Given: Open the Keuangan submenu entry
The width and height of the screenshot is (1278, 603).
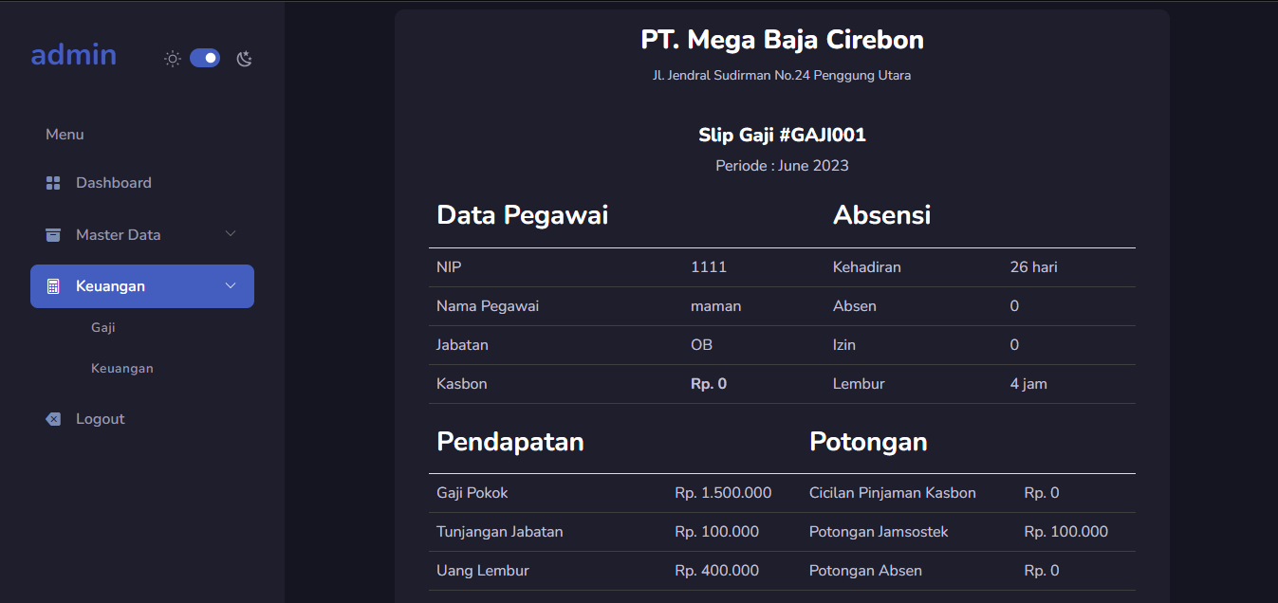Looking at the screenshot, I should point(122,368).
